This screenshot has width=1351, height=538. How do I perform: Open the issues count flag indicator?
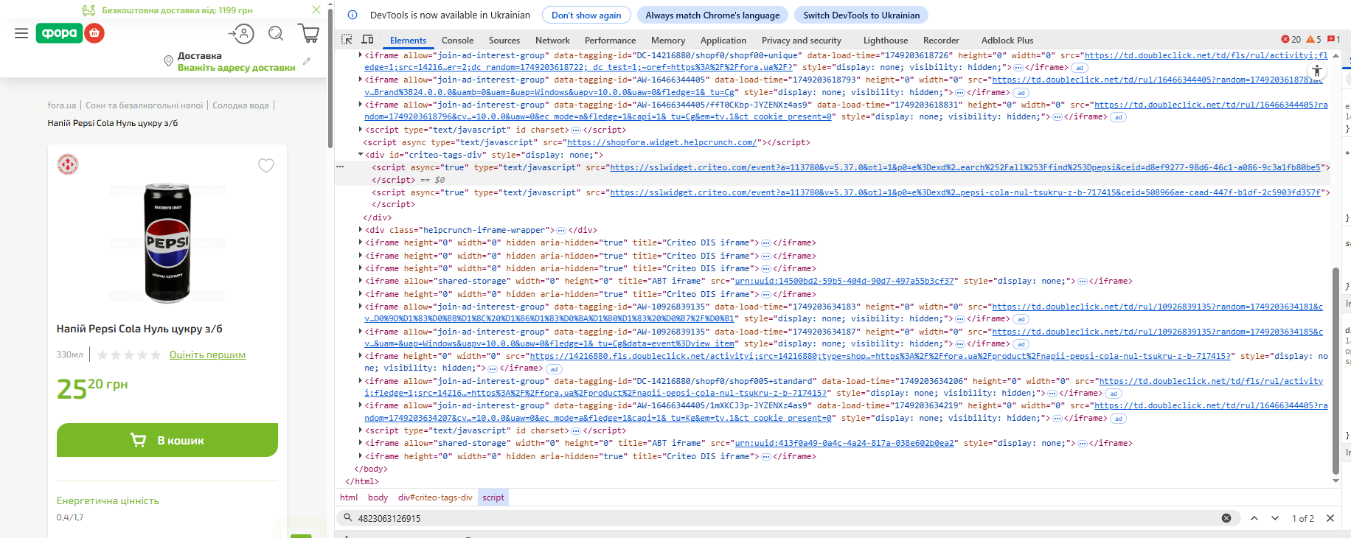[1334, 40]
